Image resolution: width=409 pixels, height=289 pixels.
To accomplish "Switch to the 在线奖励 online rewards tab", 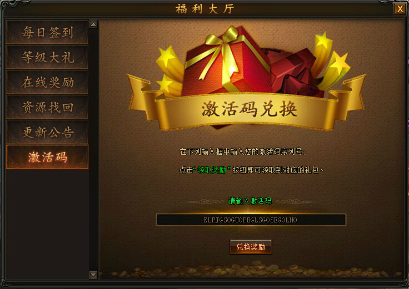I will [x=47, y=82].
